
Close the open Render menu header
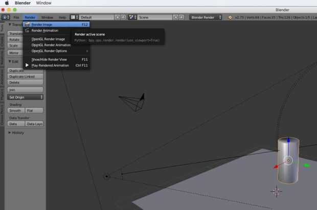click(x=30, y=17)
